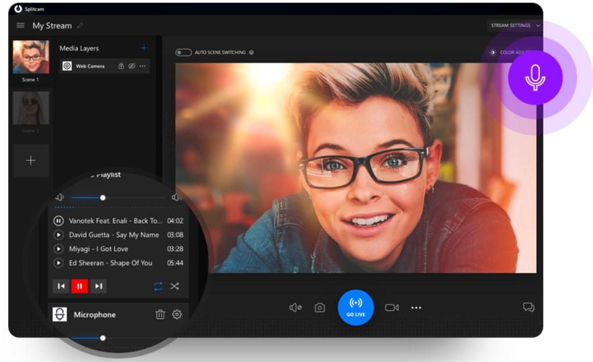This screenshot has width=593, height=362.
Task: Select the Scene 2 thumbnail
Action: (31, 108)
